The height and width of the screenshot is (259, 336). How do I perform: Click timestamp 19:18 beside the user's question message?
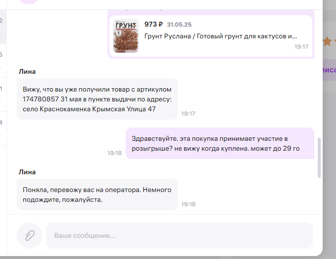click(114, 153)
